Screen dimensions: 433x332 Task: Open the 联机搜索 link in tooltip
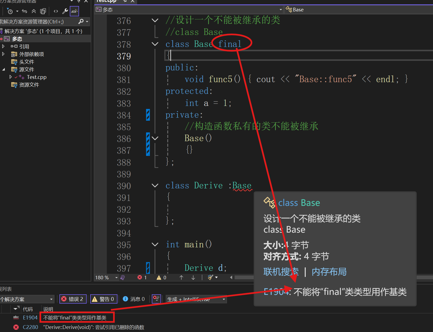[281, 272]
